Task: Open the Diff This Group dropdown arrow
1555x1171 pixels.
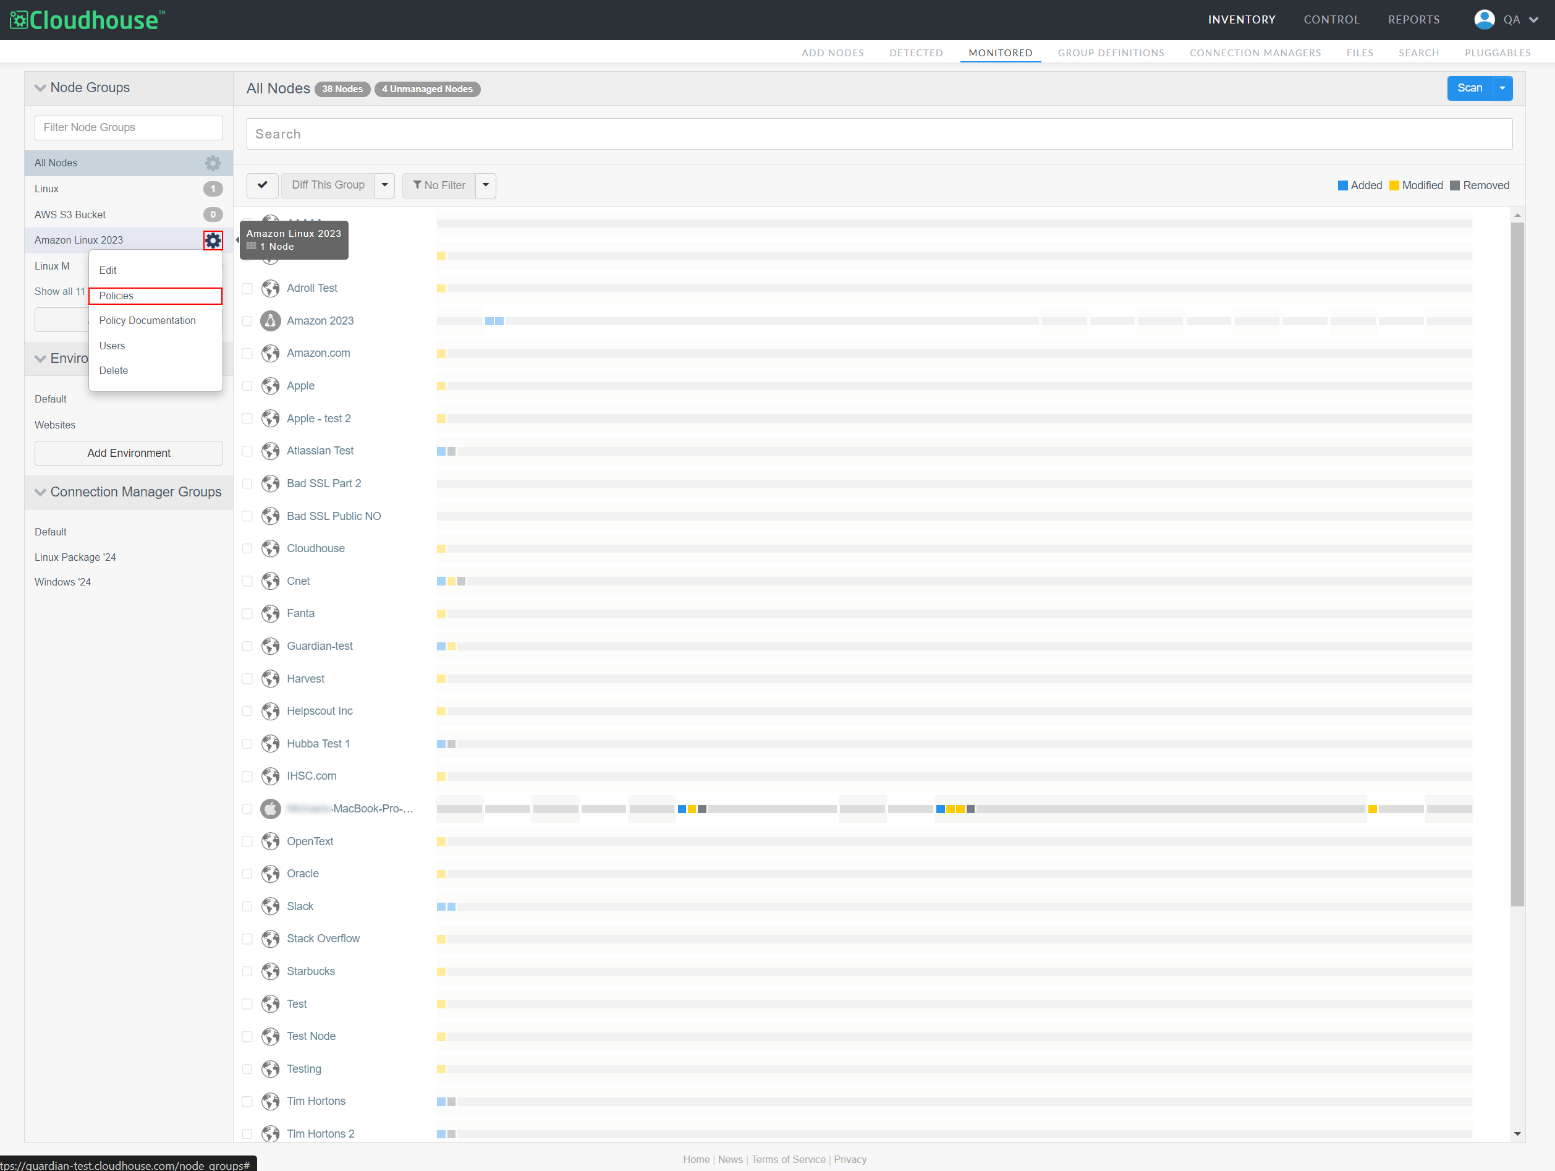Action: click(x=384, y=185)
